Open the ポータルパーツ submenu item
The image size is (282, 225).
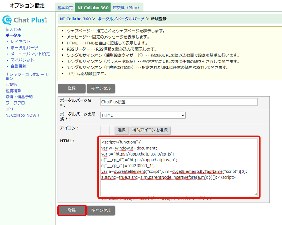coord(24,48)
